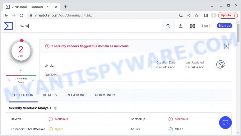Screen dimensions: 241x136
Task: Click the Community Score bar
Action: 21,75
